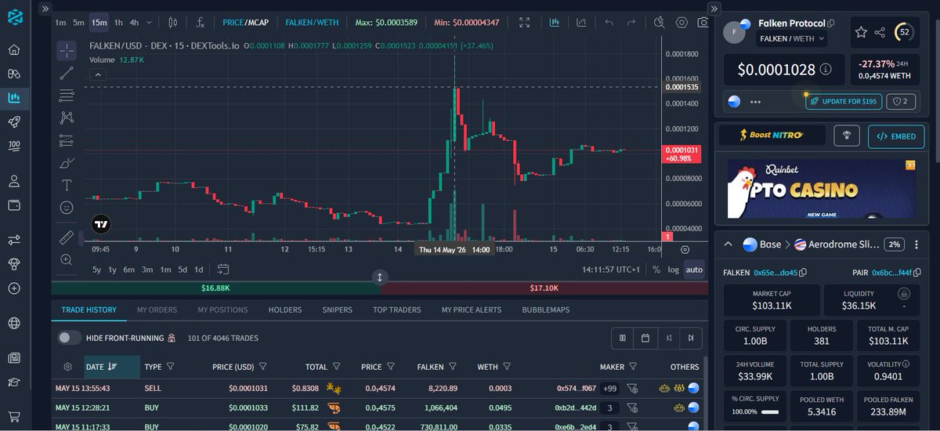The image size is (940, 431).
Task: Toggle FALKEN/WETH chart denomination
Action: point(312,22)
